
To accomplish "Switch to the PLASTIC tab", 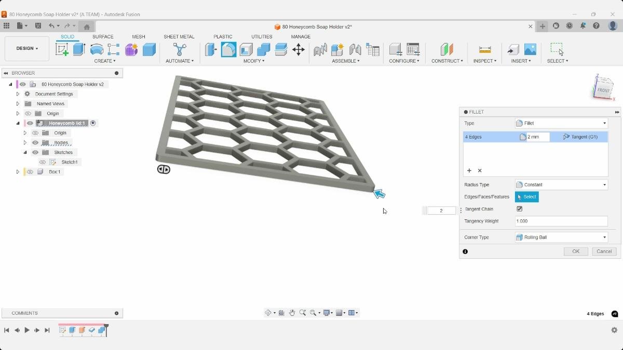I will click(223, 37).
